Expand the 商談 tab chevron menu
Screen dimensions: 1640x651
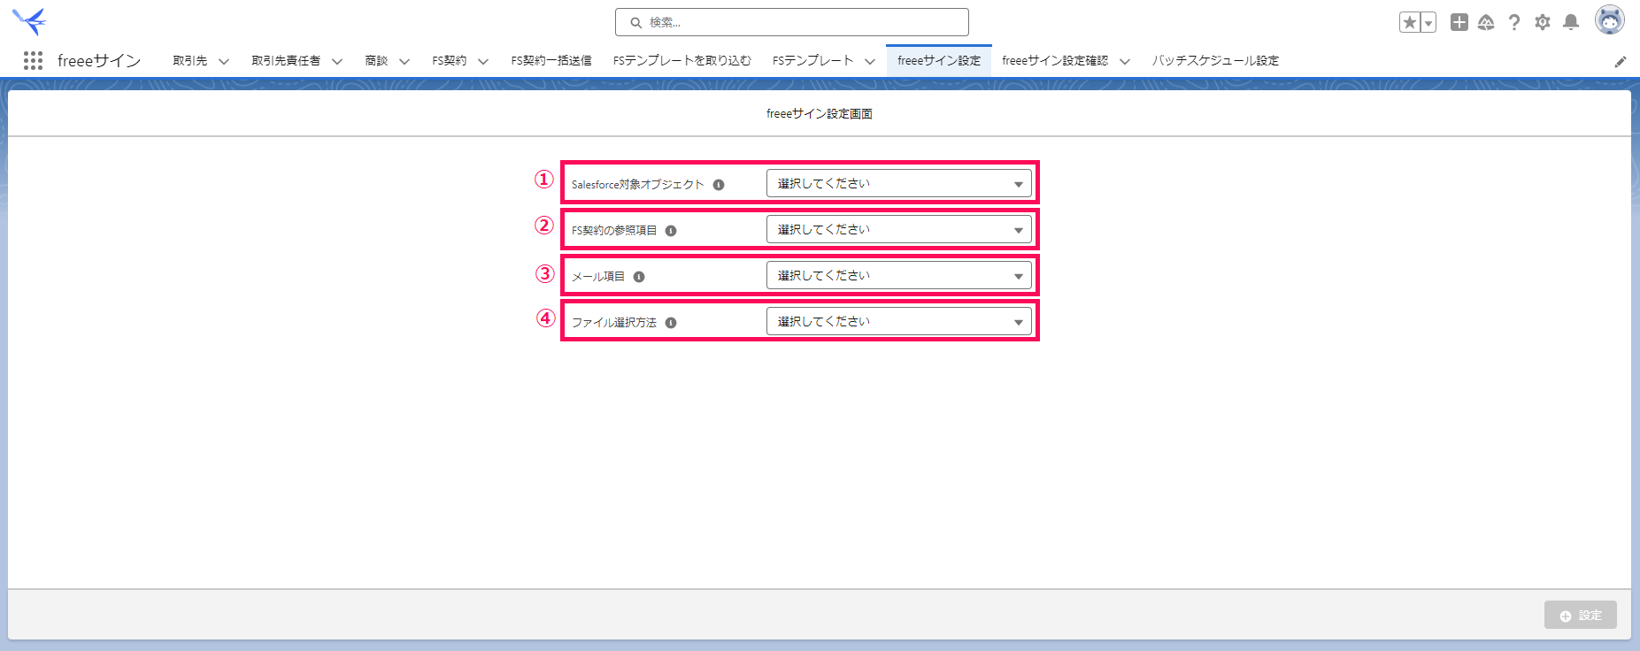pos(404,61)
